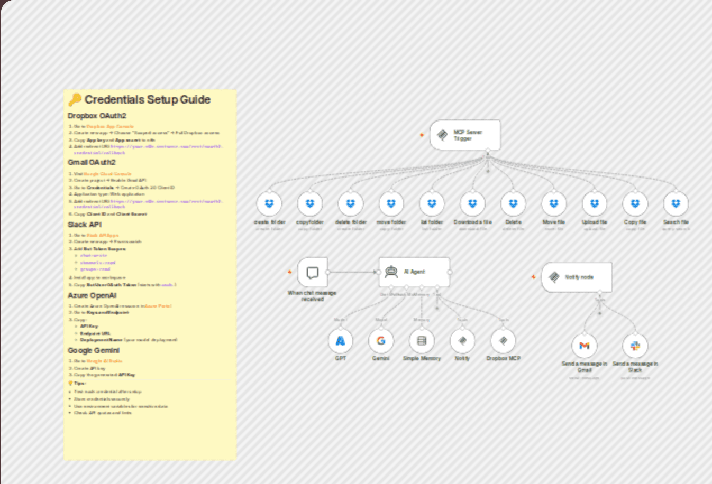
Task: Select the 'Notify node' MCP trigger
Action: point(577,277)
